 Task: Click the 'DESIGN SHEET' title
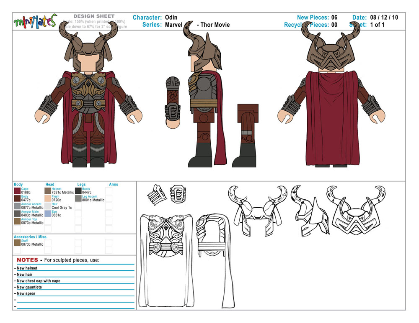click(x=94, y=16)
